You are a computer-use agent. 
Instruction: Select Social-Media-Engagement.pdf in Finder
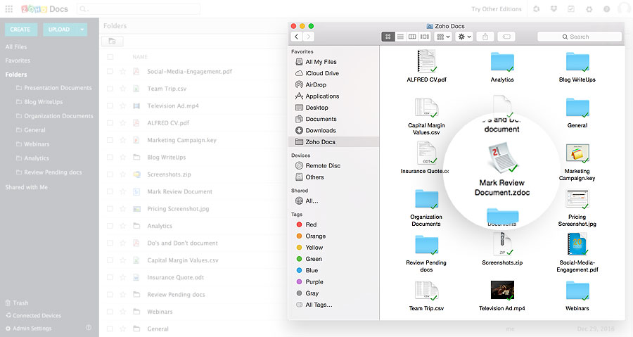(577, 244)
